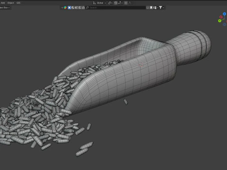
Task: Open the Object menu
Action: point(10,3)
